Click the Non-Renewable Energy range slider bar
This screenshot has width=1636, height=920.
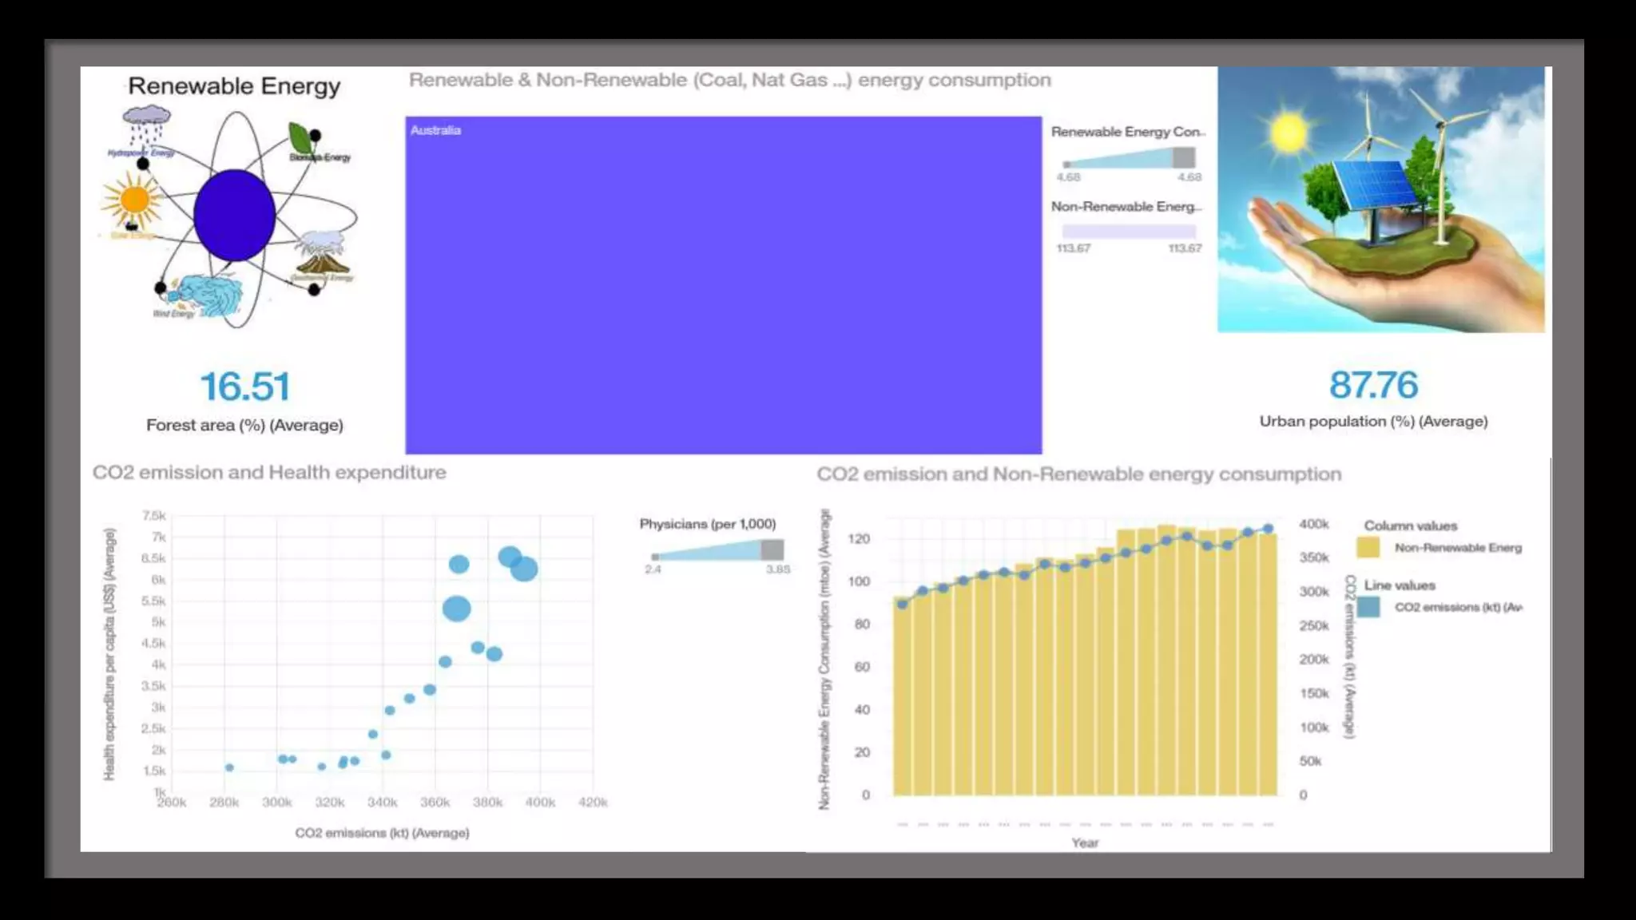point(1128,232)
